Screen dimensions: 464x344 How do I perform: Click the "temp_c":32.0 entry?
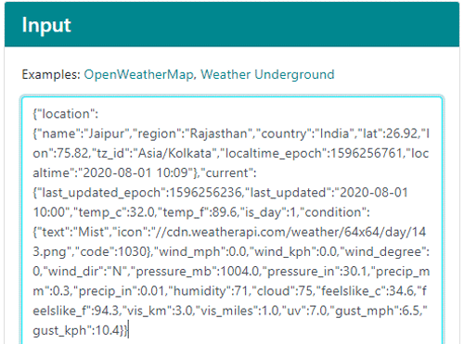click(x=115, y=212)
